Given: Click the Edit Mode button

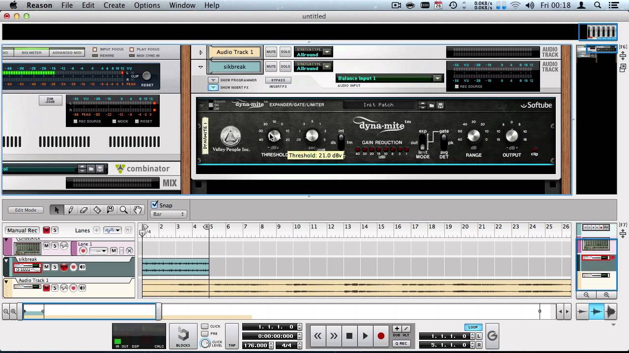Looking at the screenshot, I should 26,210.
